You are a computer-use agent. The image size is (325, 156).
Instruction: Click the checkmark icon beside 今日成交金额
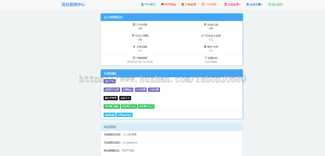coord(203,36)
